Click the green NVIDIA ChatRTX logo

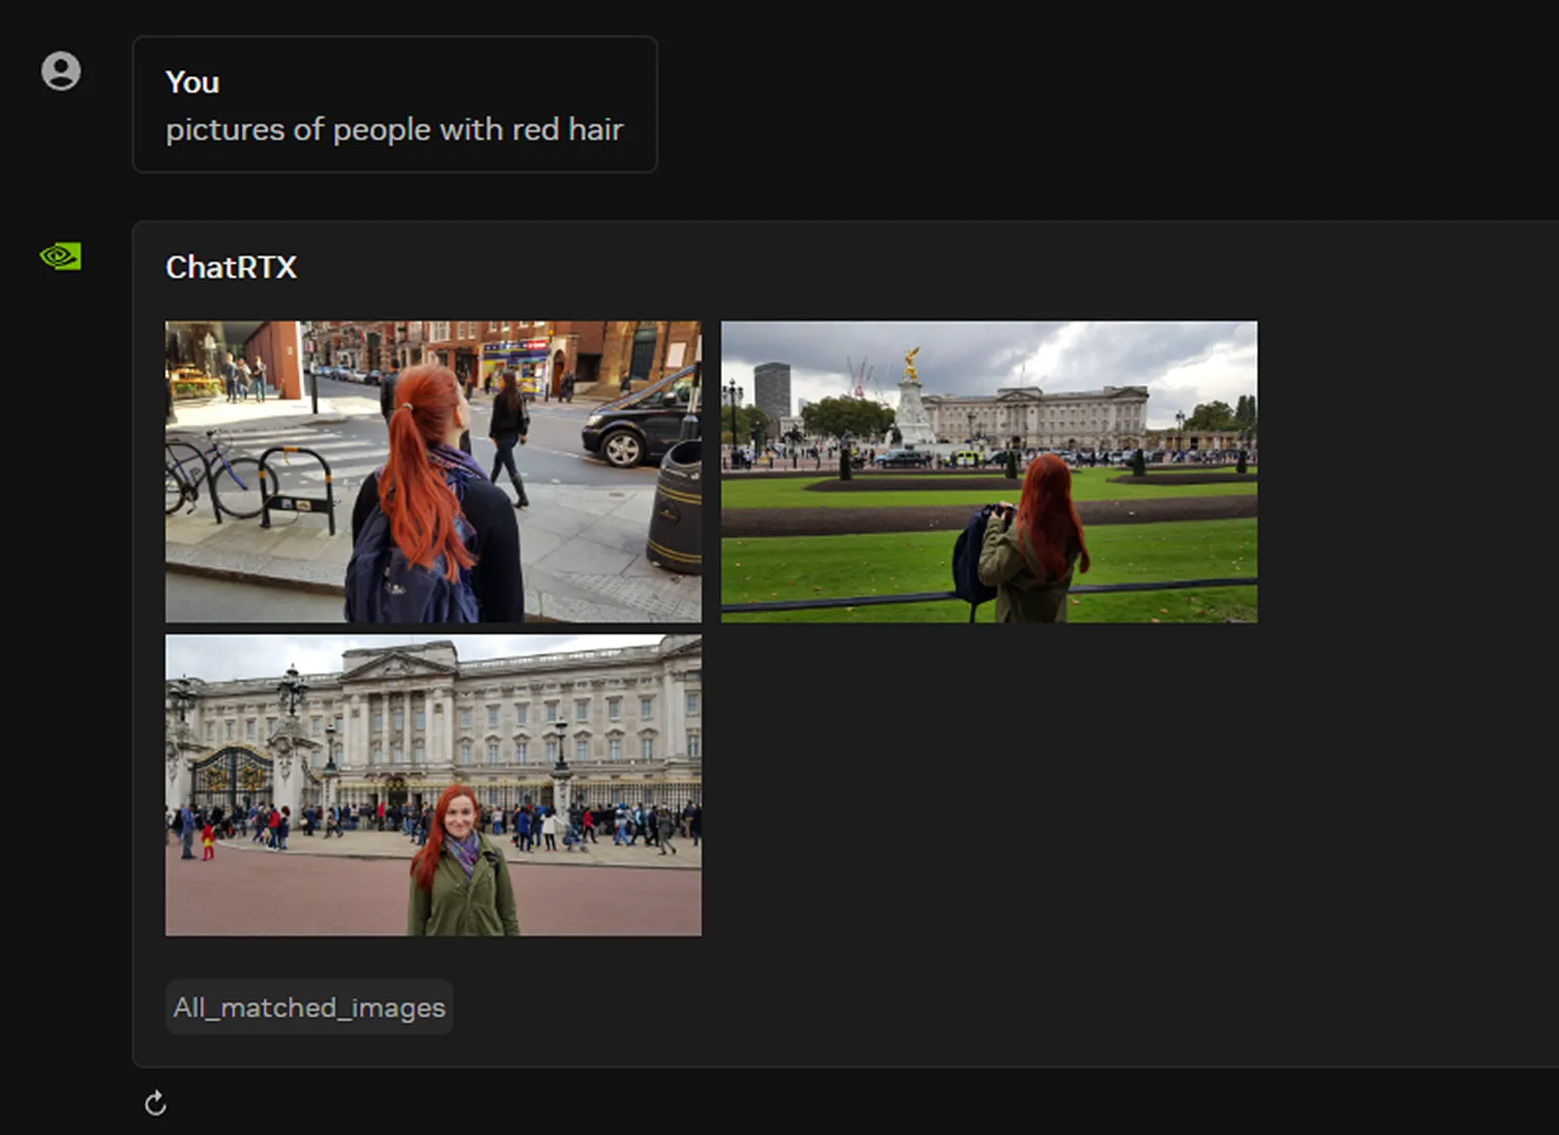pos(60,256)
